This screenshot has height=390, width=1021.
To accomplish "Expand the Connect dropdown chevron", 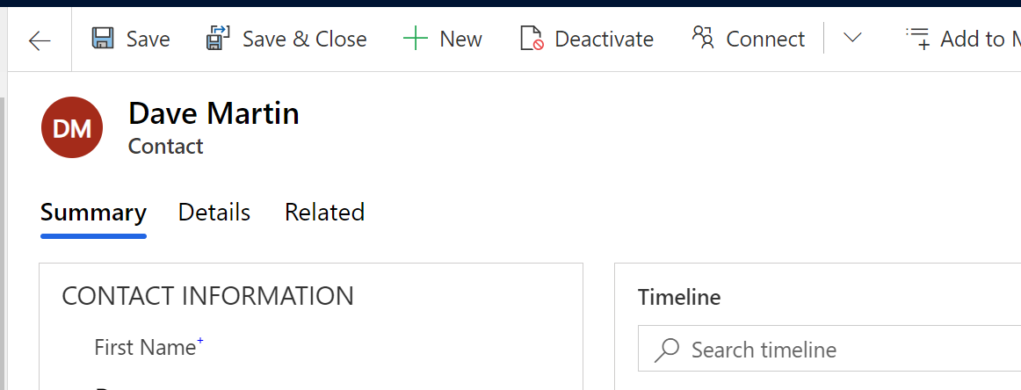I will 852,38.
